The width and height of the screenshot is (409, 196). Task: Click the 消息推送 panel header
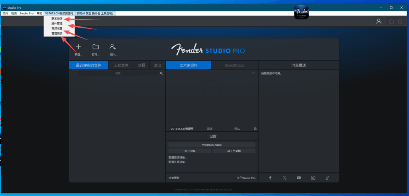pyautogui.click(x=299, y=65)
